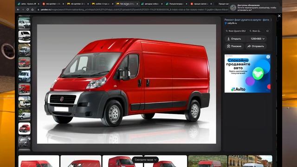297x167 pixels.
Task: Select the white van on blue background thumbnail
Action: tap(25, 76)
